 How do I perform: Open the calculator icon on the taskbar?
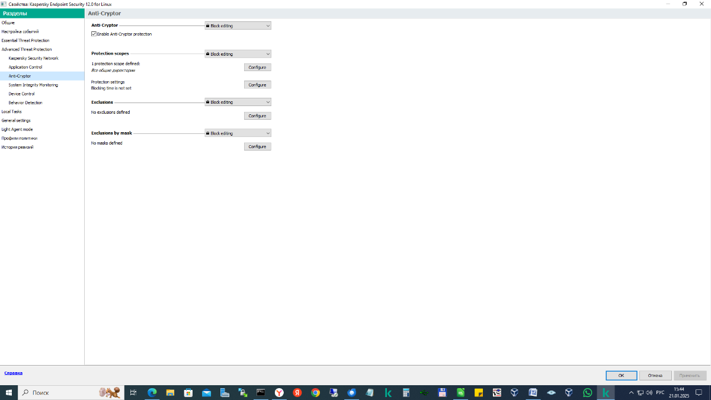click(406, 392)
